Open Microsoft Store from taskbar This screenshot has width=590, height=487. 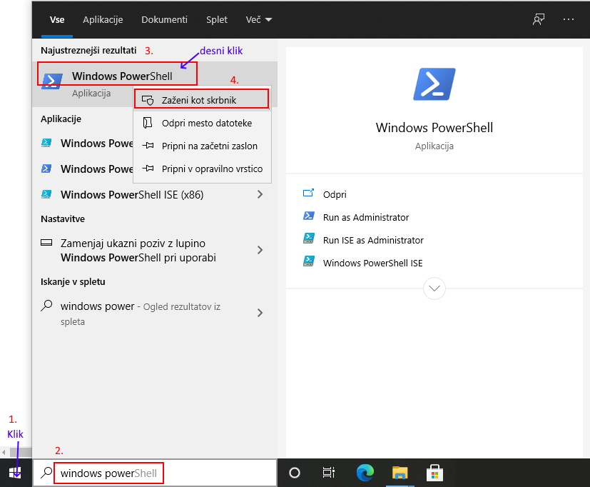click(x=434, y=473)
